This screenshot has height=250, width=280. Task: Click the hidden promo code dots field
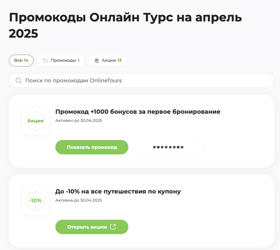168,147
